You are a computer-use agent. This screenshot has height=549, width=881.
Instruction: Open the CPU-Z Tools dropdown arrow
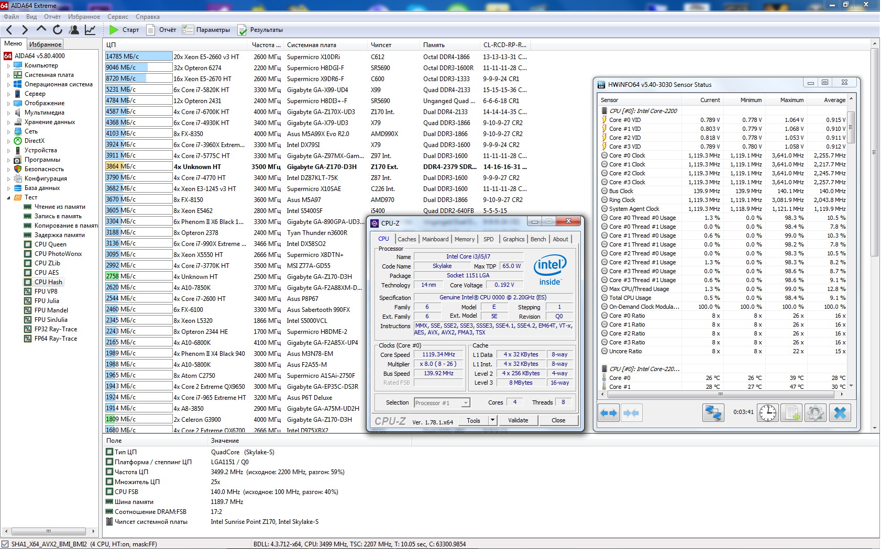[492, 420]
